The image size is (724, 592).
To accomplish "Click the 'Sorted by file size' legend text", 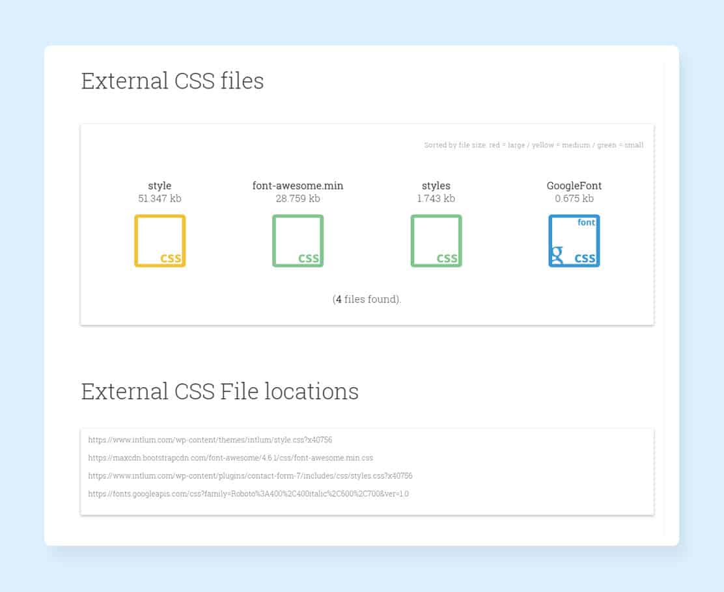I will click(533, 145).
